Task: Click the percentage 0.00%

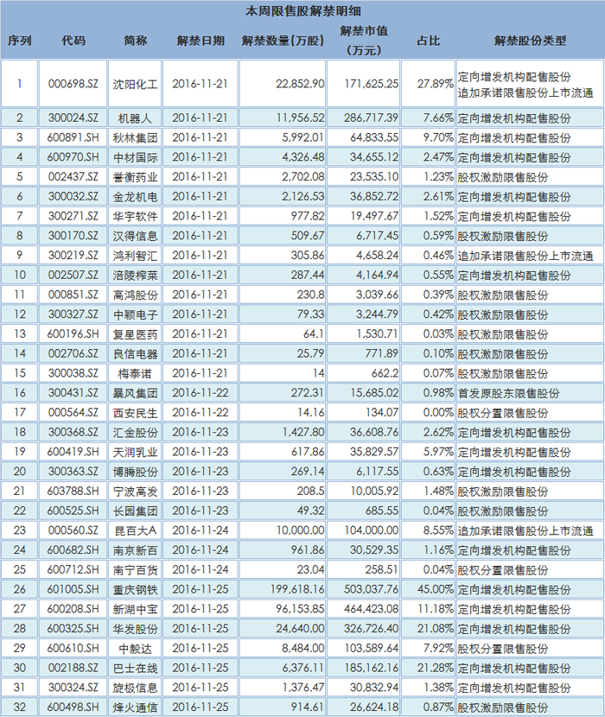Action: 438,413
